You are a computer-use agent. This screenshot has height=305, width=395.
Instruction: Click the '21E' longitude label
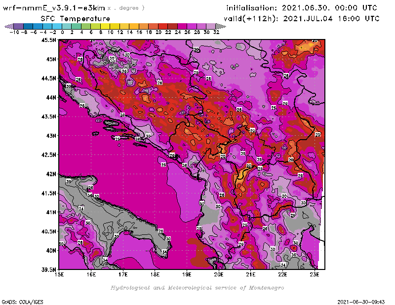250,274
